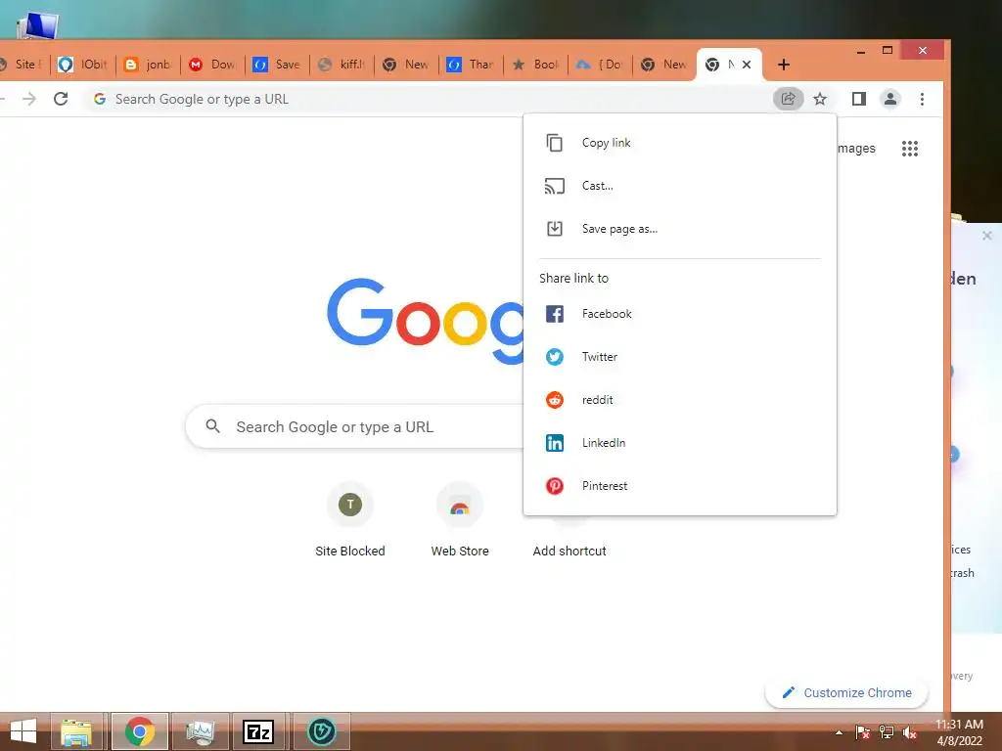Open Chrome's three-dot menu

[x=922, y=99]
